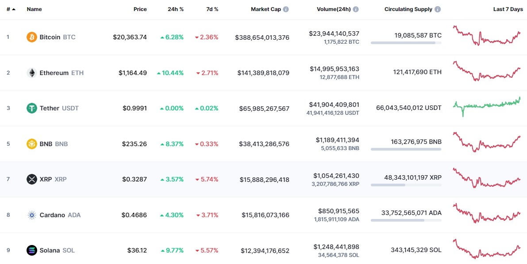Image resolution: width=527 pixels, height=264 pixels.
Task: Click the XRP logo icon
Action: (x=32, y=180)
